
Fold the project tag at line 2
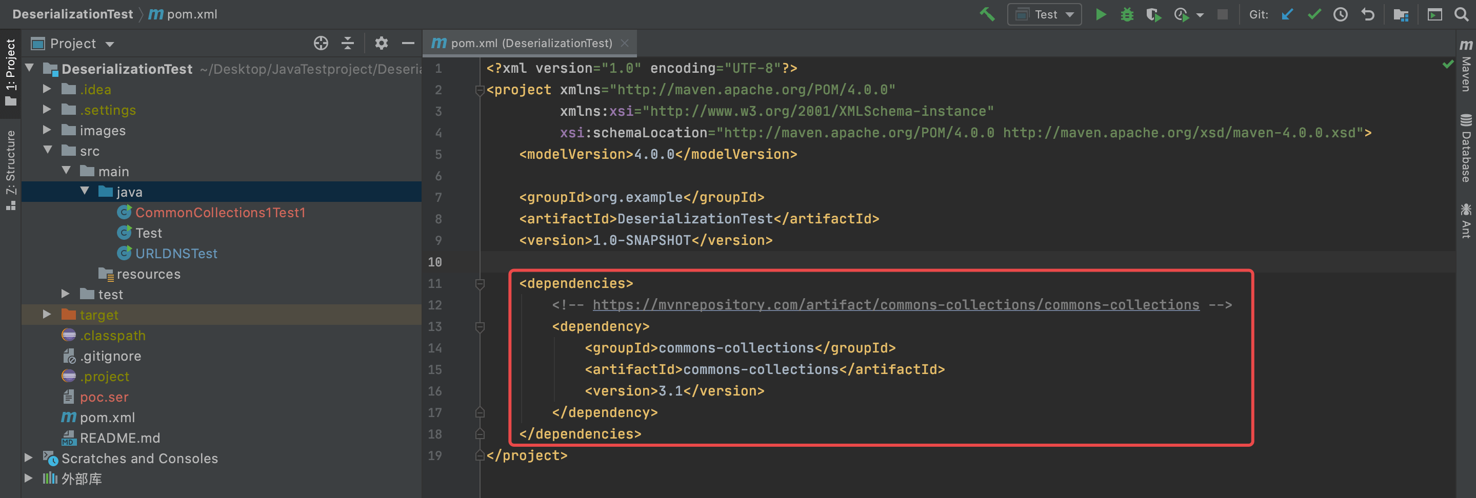click(x=480, y=90)
